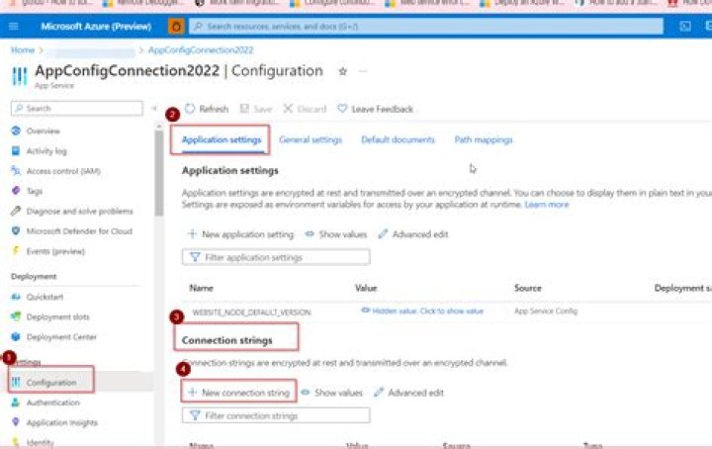Click the search resources box

point(426,27)
